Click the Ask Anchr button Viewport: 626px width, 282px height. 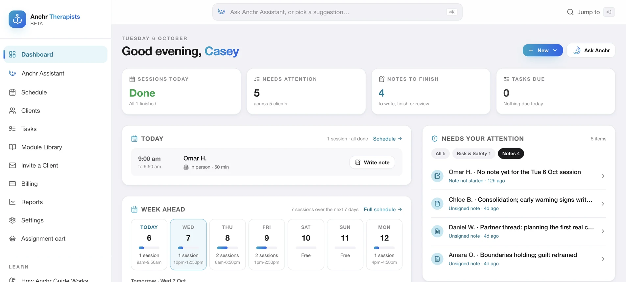pyautogui.click(x=591, y=50)
